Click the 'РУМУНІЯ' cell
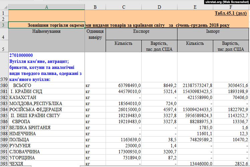The image size is (250, 167). pos(46,146)
